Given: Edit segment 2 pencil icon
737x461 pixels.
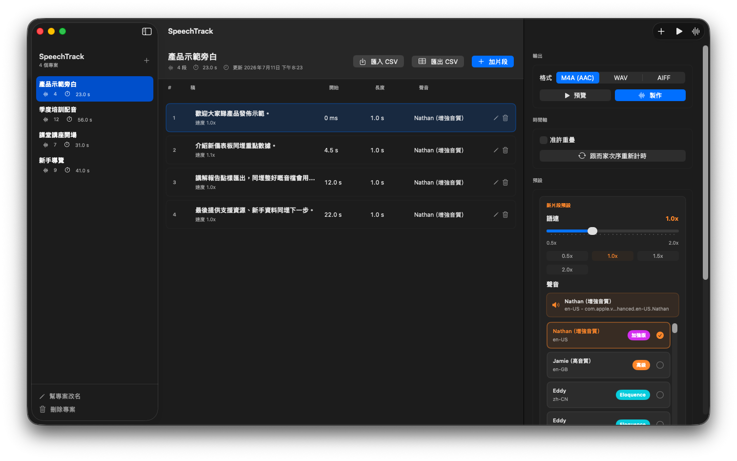Looking at the screenshot, I should (x=496, y=150).
